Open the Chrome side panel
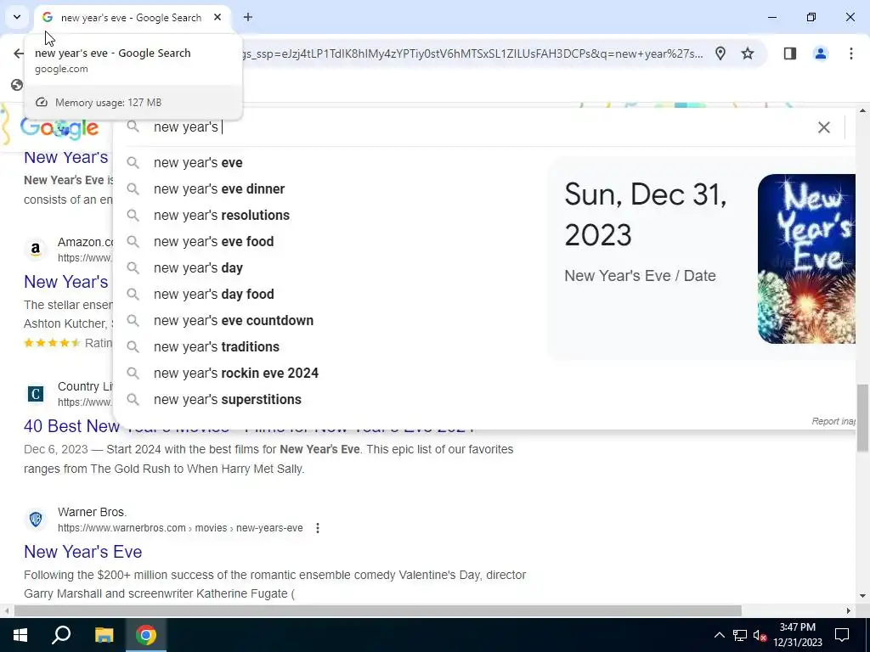The width and height of the screenshot is (870, 652). click(789, 53)
